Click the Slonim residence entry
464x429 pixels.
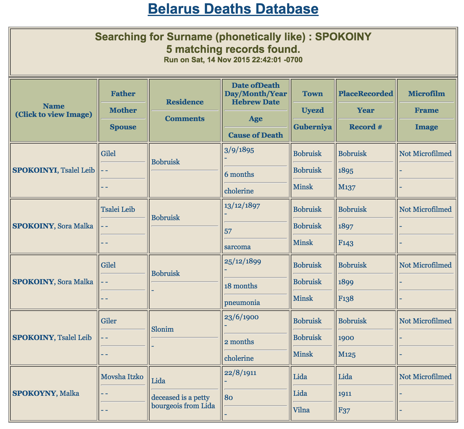(x=162, y=329)
